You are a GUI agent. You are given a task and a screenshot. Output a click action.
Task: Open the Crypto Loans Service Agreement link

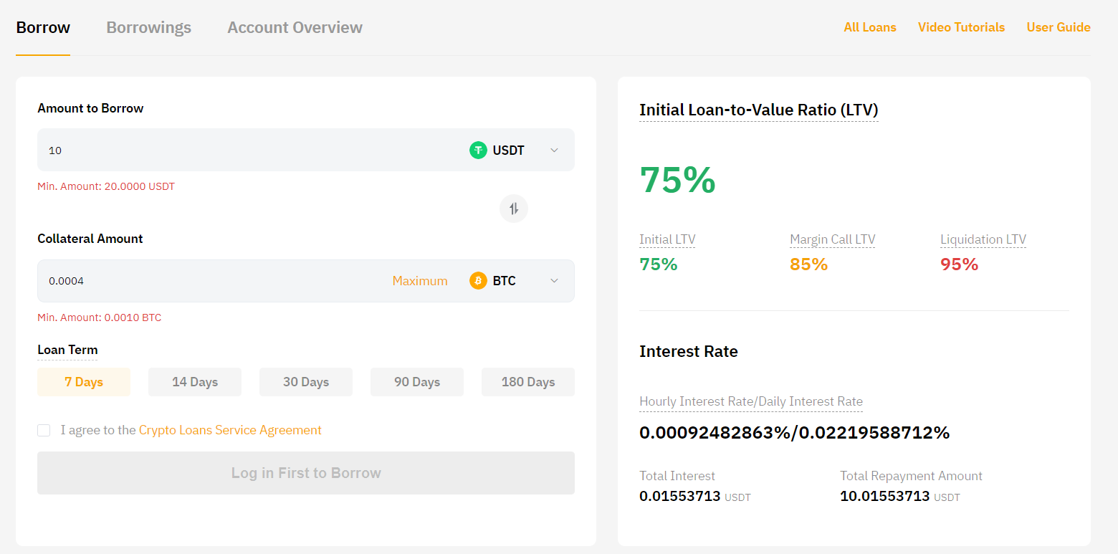230,430
